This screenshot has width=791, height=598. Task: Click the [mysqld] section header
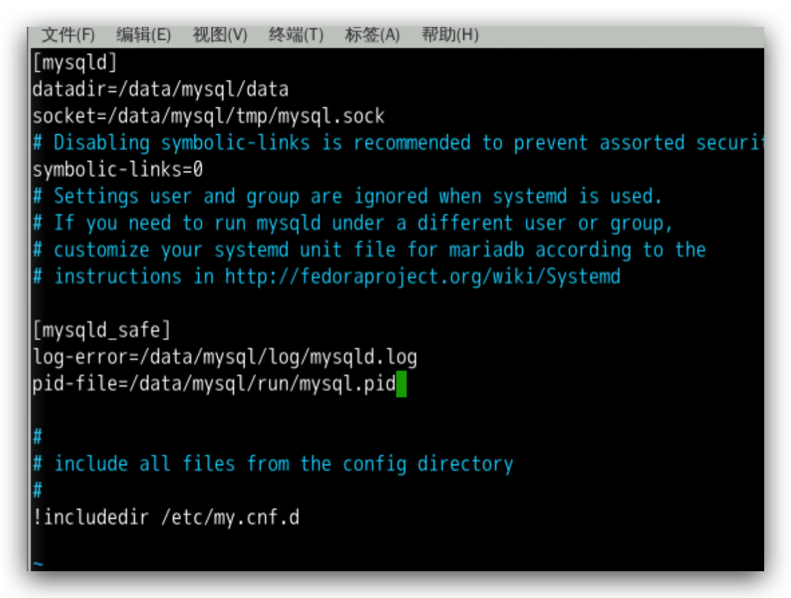[x=74, y=63]
